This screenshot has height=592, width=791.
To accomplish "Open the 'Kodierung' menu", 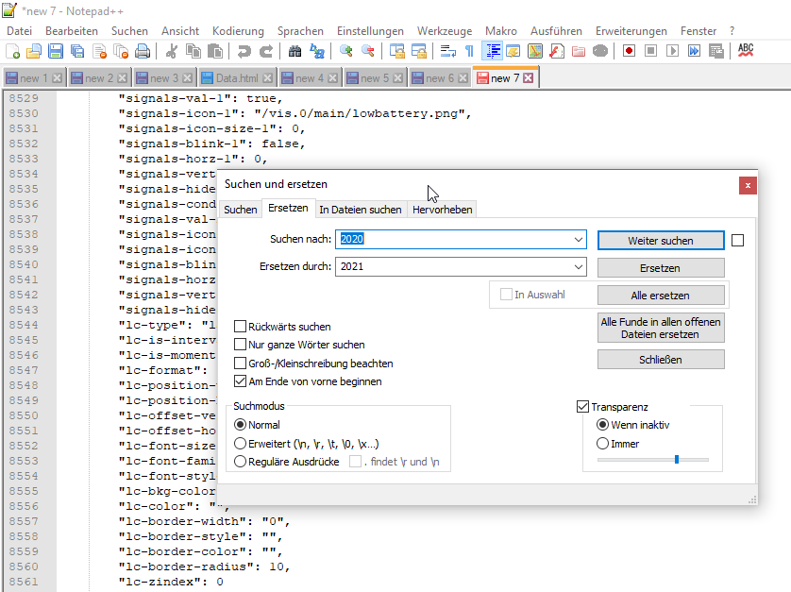I will click(x=238, y=31).
